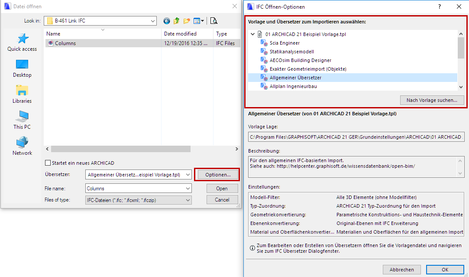Click the Open button
This screenshot has height=277, width=469.
coord(222,189)
